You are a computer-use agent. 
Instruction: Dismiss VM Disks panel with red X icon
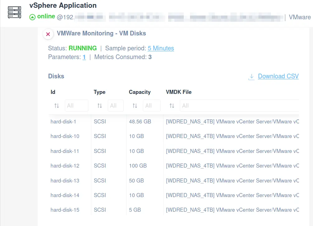48,34
